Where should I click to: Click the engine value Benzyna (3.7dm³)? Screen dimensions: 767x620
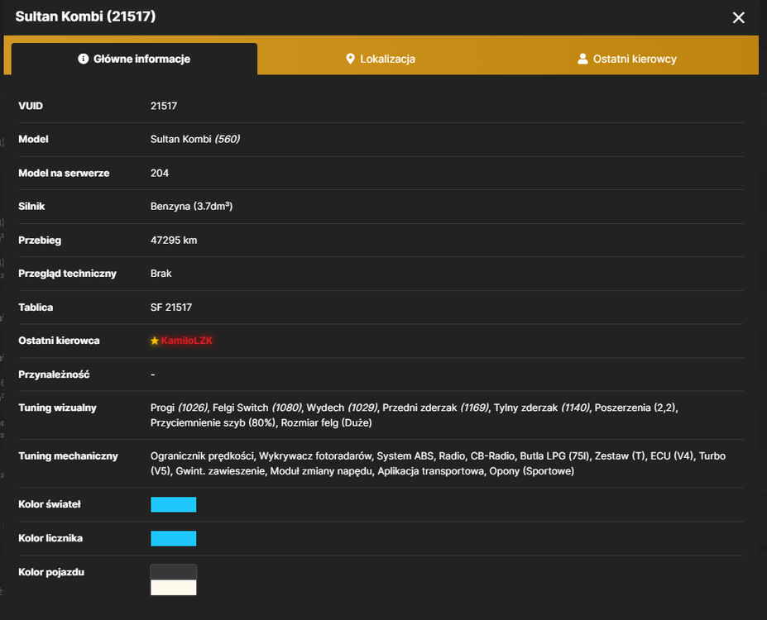coord(191,206)
